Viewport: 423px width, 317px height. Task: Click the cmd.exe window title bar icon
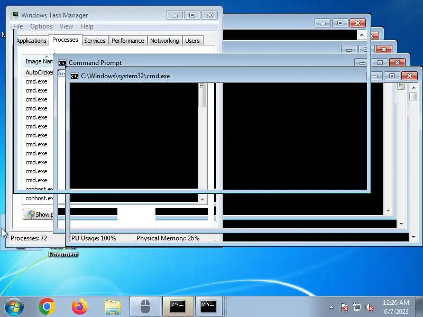click(x=75, y=76)
